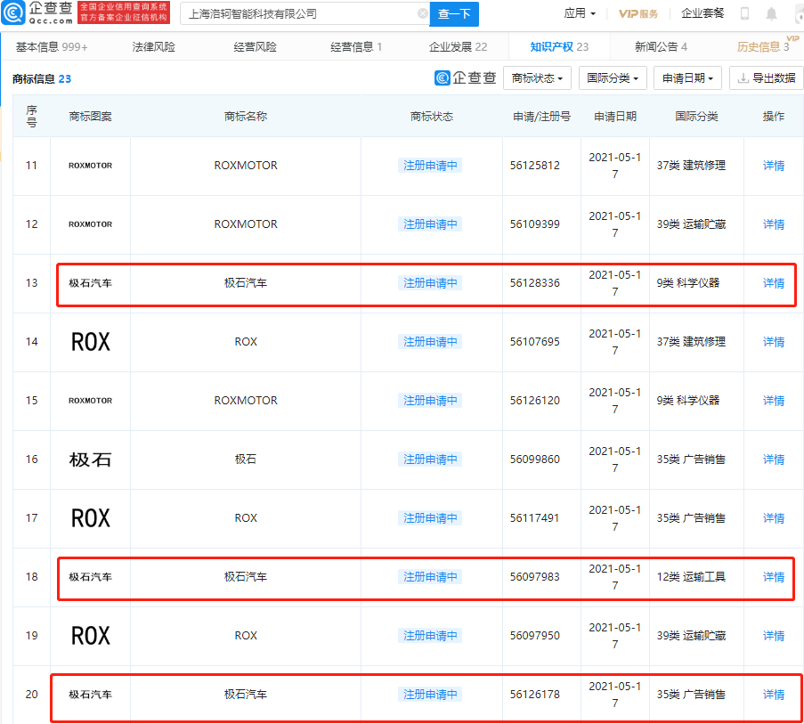804x724 pixels.
Task: Clear the search box text
Action: click(x=423, y=14)
